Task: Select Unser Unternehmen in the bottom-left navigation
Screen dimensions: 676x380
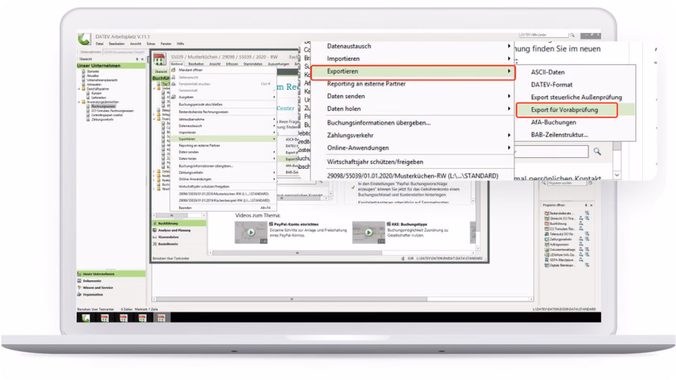Action: [x=111, y=274]
